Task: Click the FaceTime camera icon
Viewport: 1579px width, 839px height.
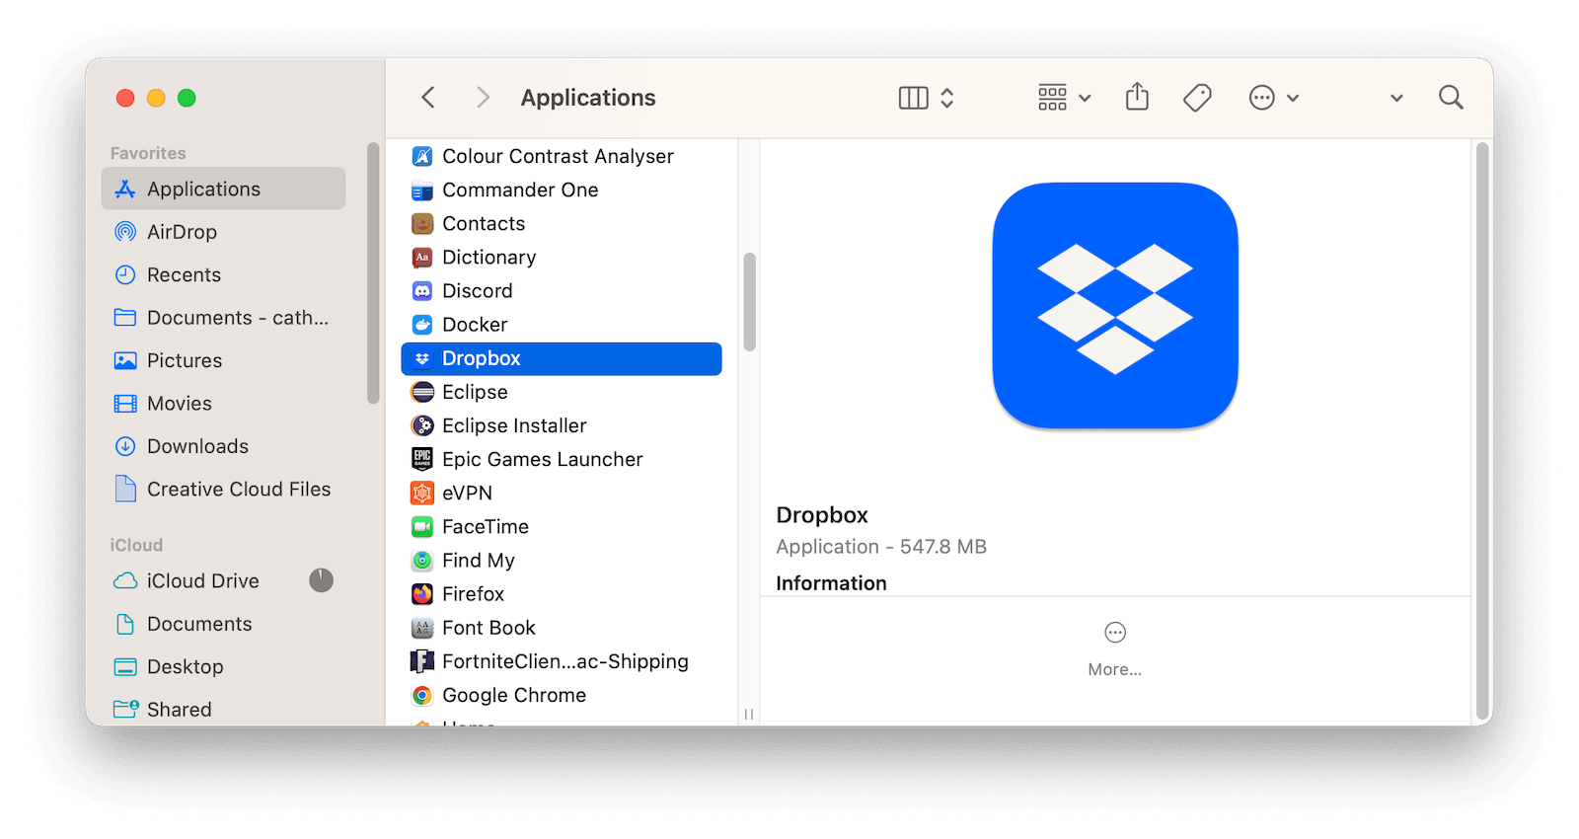Action: (422, 526)
